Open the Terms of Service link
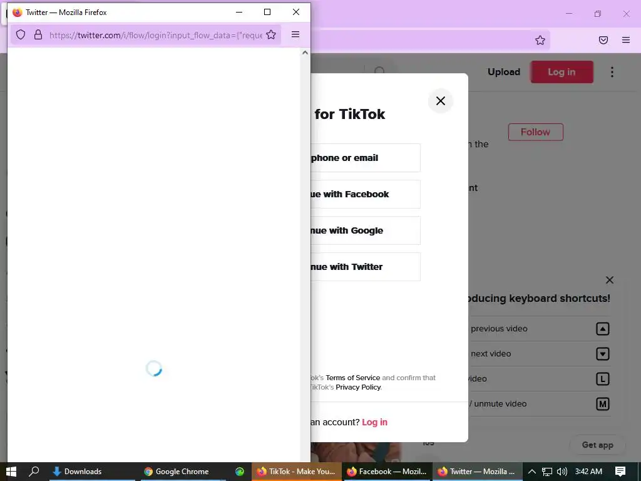 click(353, 378)
